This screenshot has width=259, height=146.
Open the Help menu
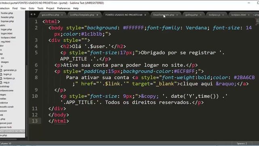pos(76,8)
